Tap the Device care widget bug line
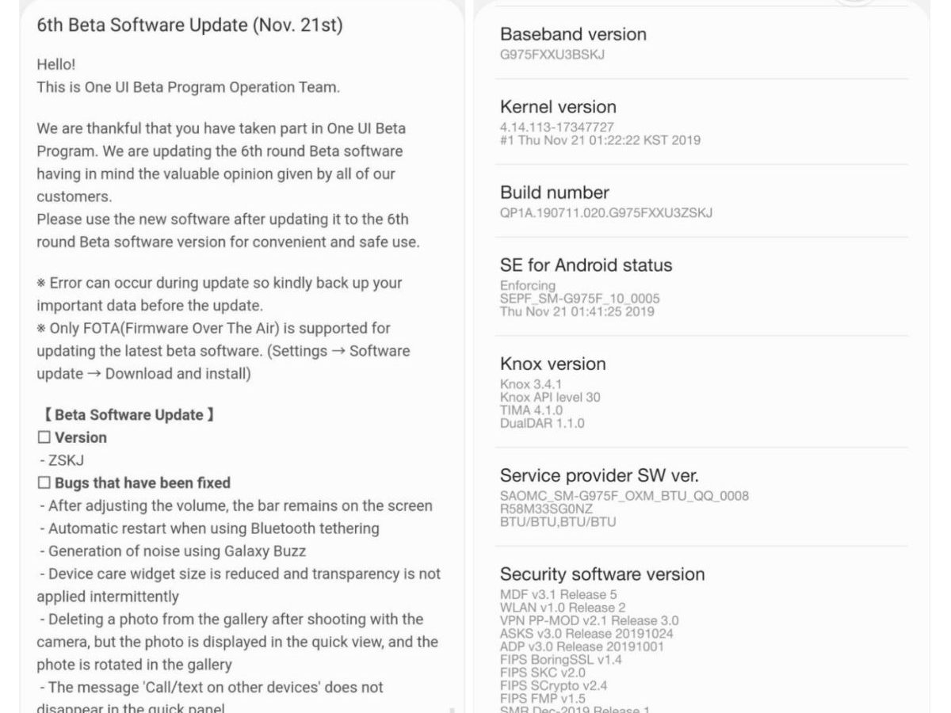The width and height of the screenshot is (951, 713). tap(244, 574)
